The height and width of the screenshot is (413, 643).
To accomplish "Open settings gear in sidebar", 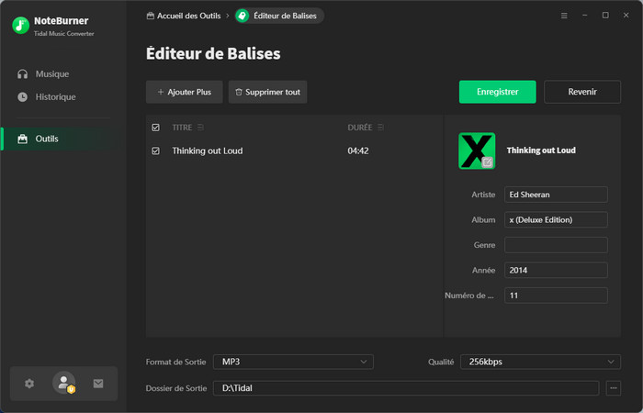I will point(29,384).
